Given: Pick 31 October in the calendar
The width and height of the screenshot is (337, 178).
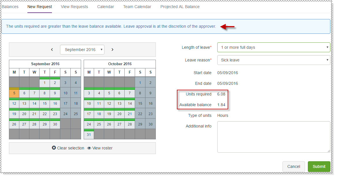Looking at the screenshot, I should [89, 135].
